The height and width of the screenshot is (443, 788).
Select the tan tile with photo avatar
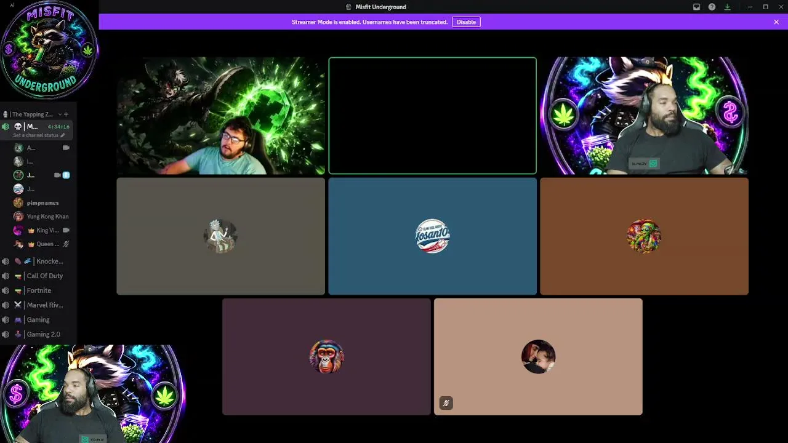tap(538, 357)
